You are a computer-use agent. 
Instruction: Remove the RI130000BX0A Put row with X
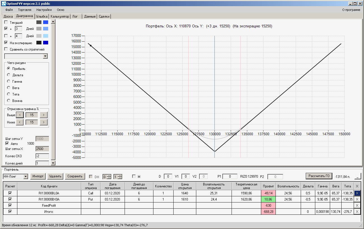[x=357, y=199]
